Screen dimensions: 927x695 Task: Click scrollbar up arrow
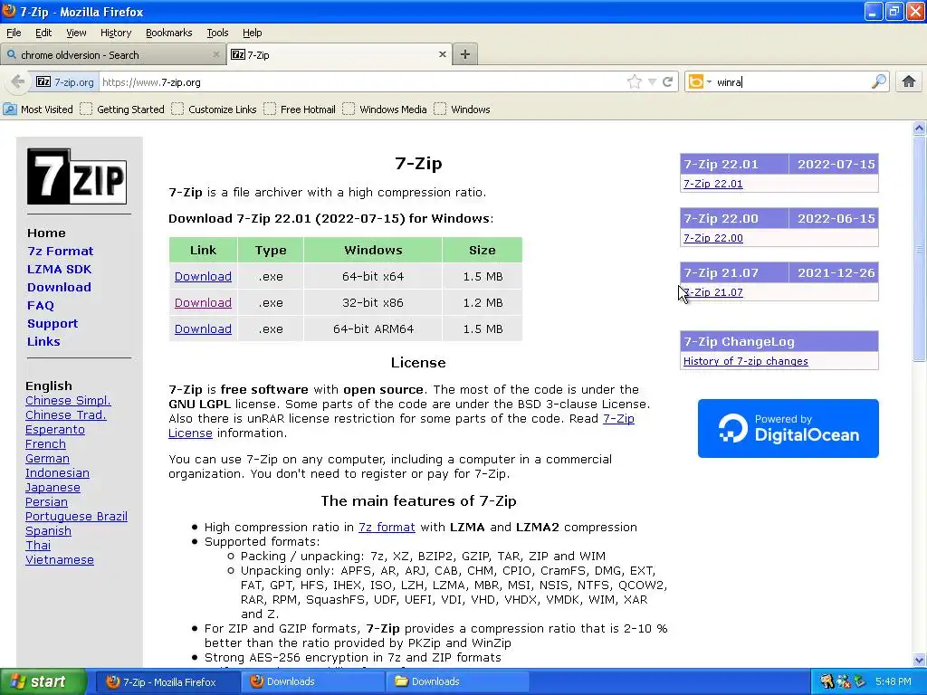click(x=919, y=128)
